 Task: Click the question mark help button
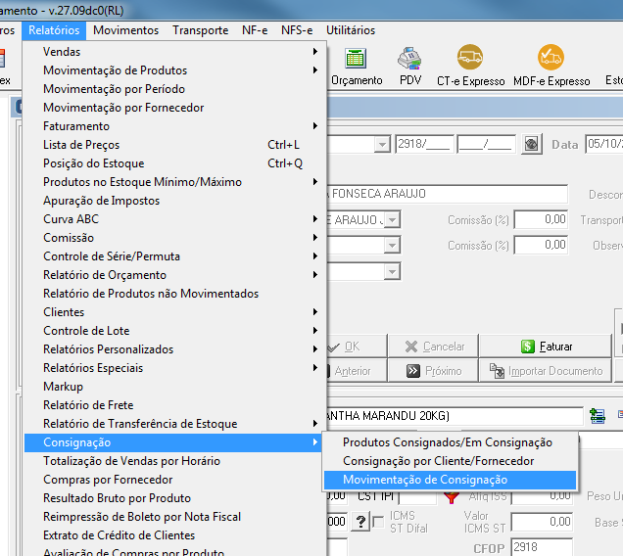pos(360,521)
